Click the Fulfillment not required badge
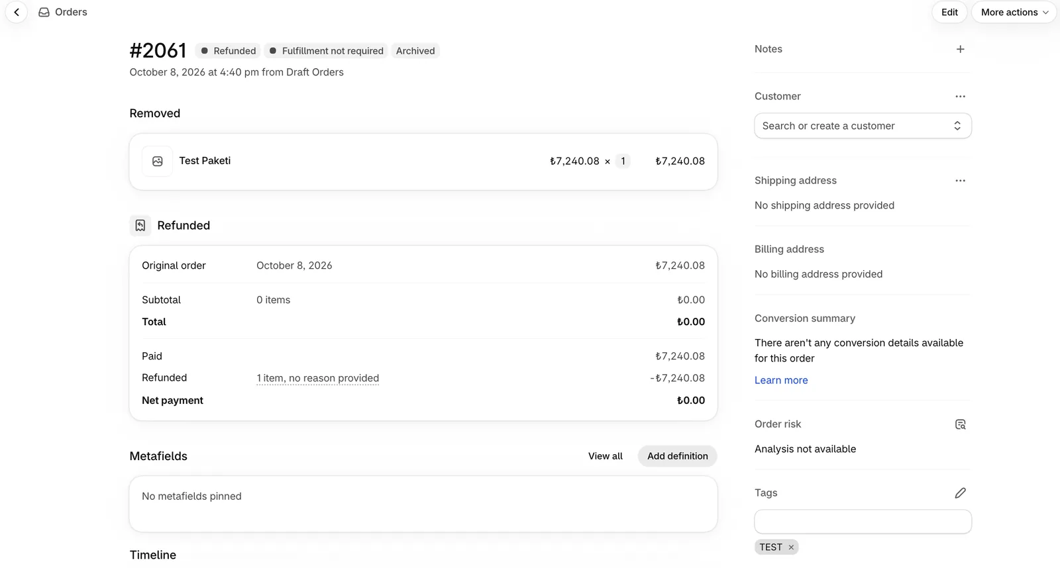 point(326,51)
